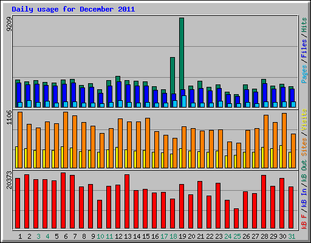
Task: Click day label 3 on the axis
Action: pos(38,236)
